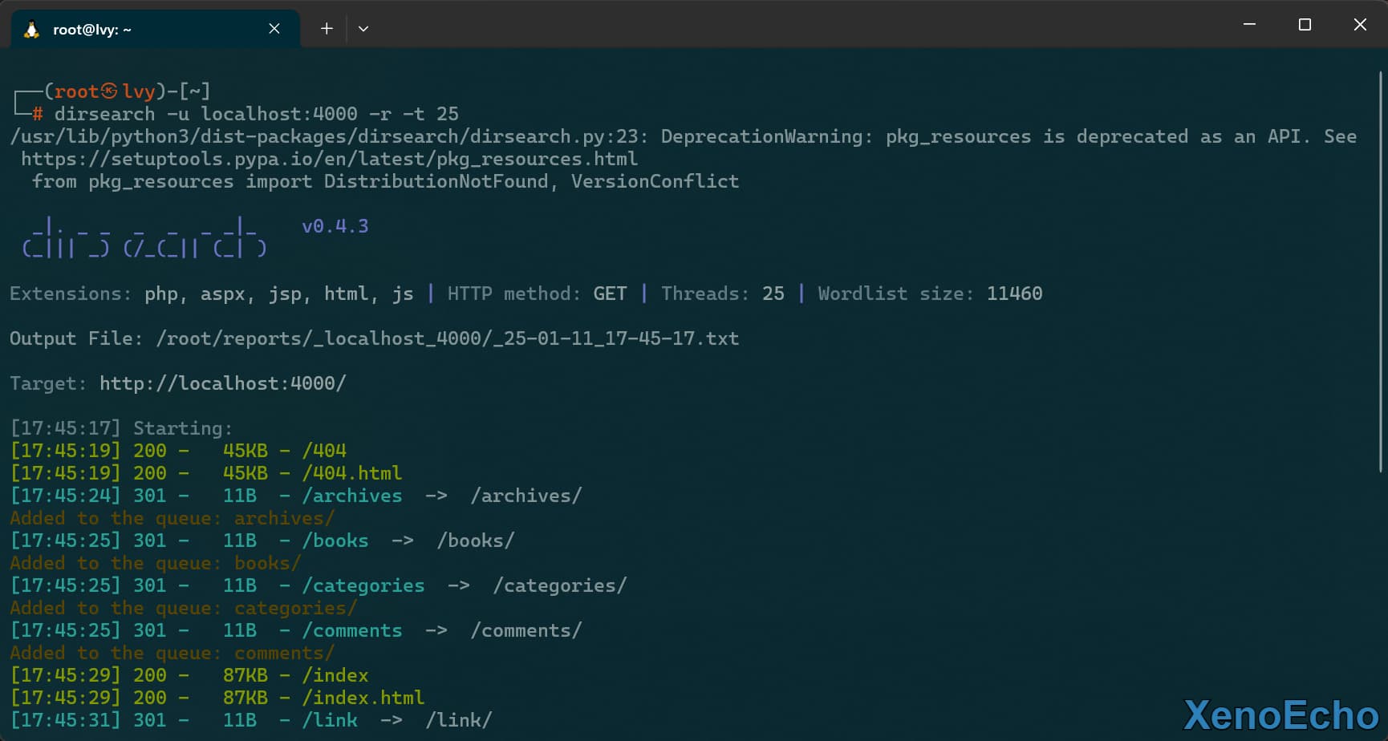The width and height of the screenshot is (1388, 741).
Task: Click the target URL http://localhost:4000/
Action: click(x=222, y=383)
